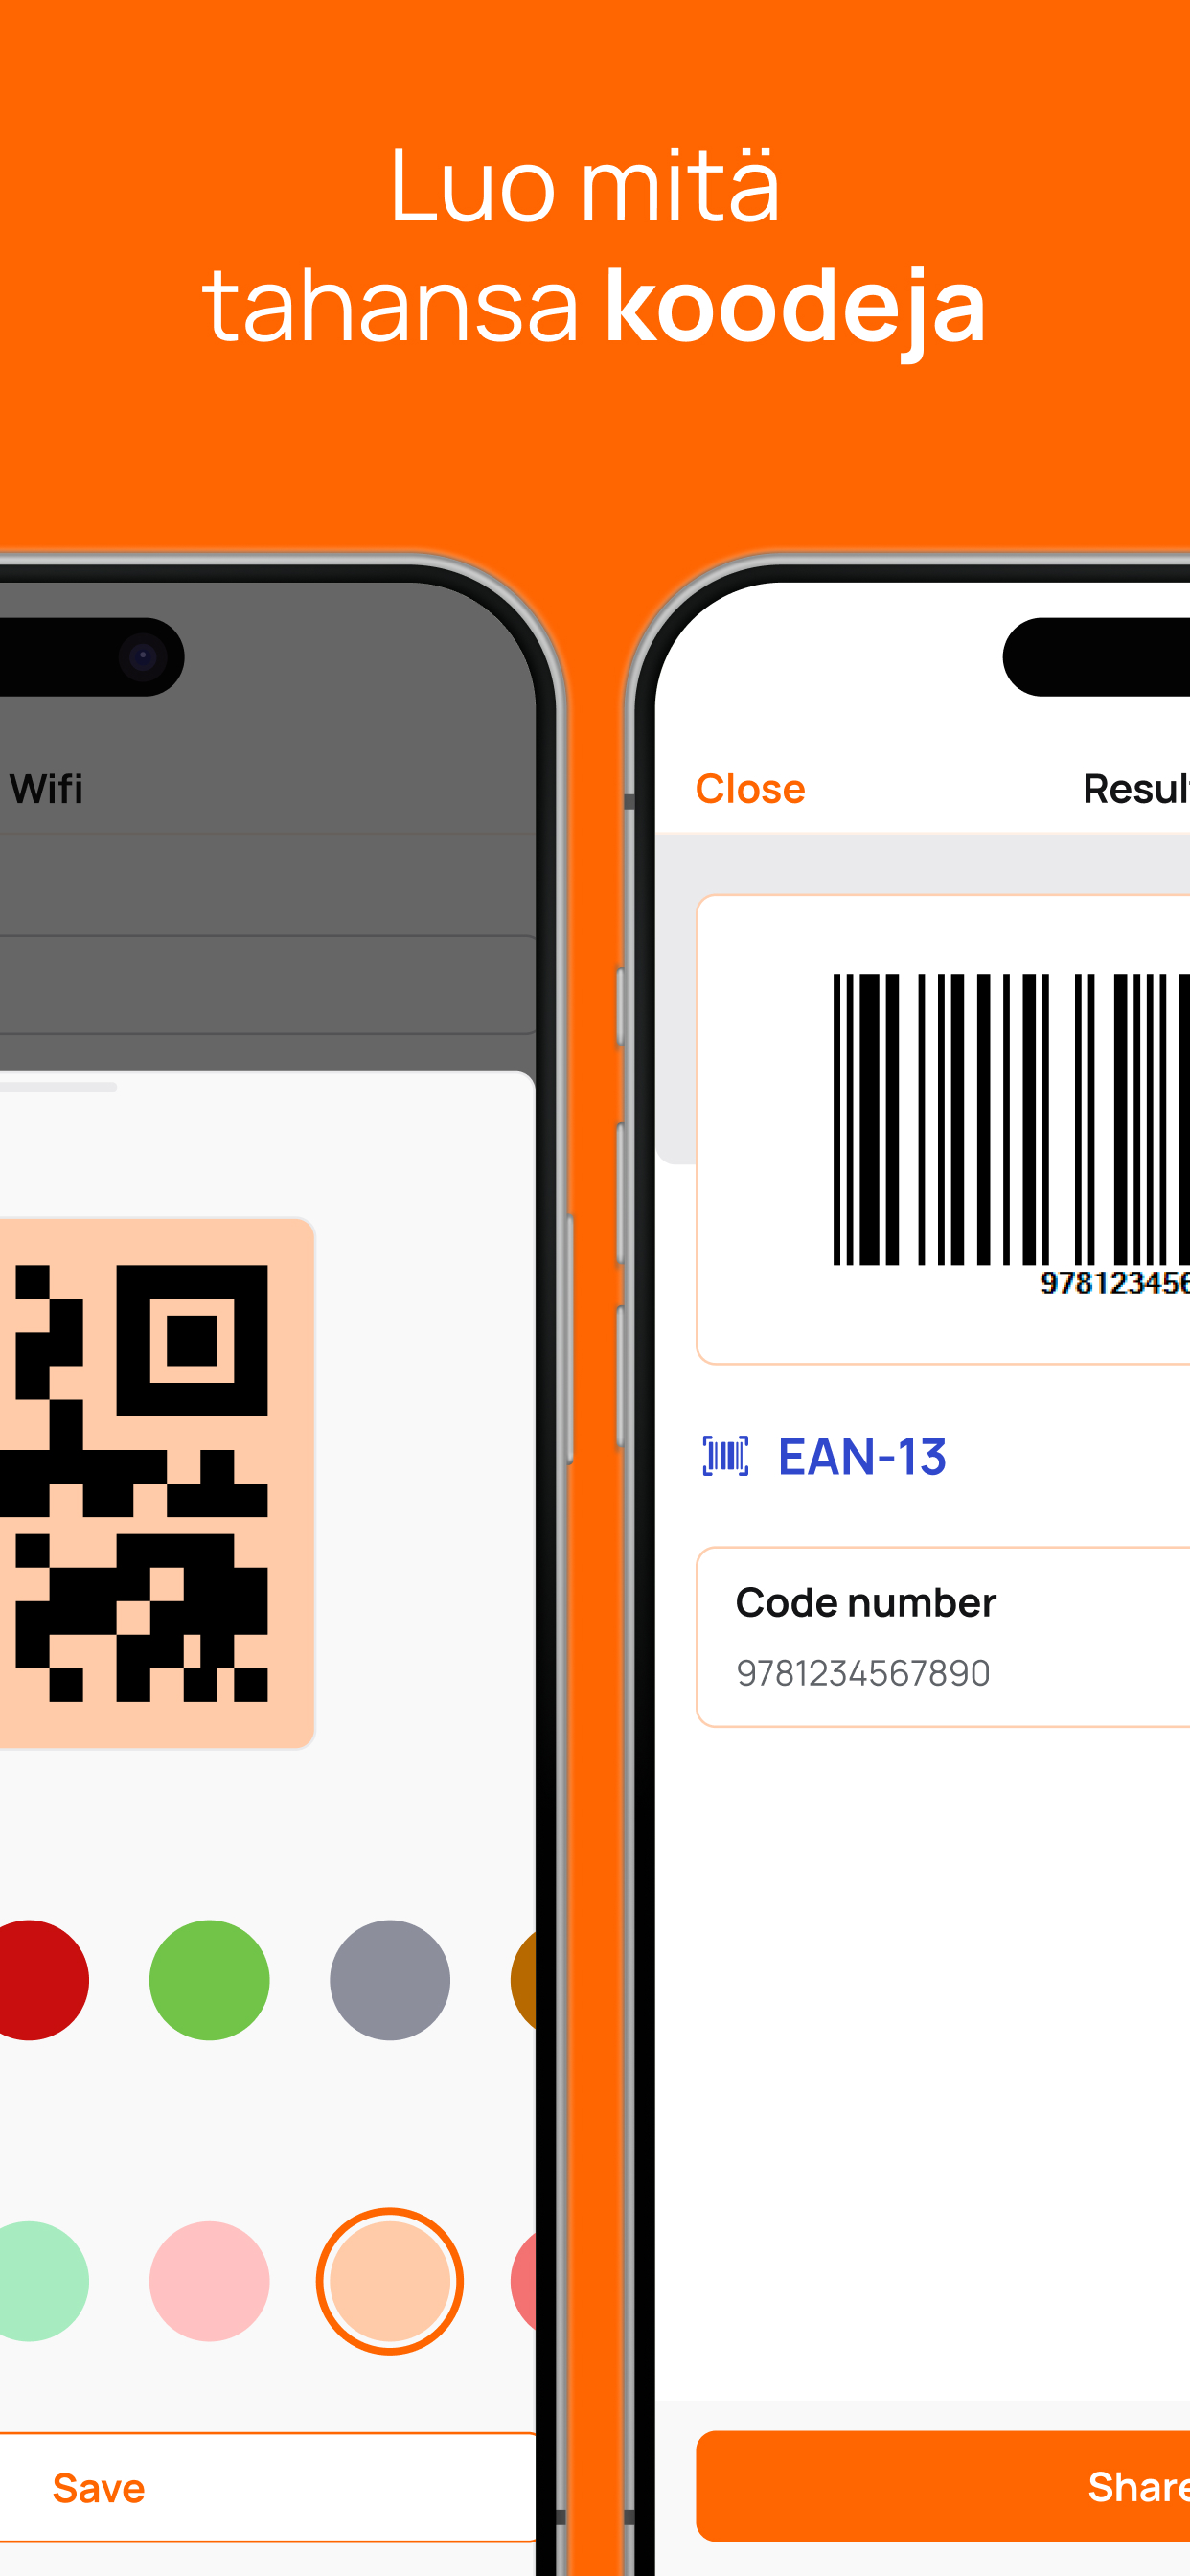This screenshot has height=2576, width=1190.
Task: Share the EAN-13 barcode
Action: point(943,2486)
